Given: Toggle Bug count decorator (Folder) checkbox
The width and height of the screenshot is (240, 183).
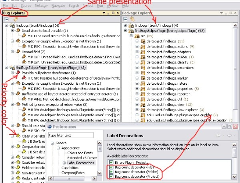Looking at the screenshot, I should pyautogui.click(x=110, y=173).
